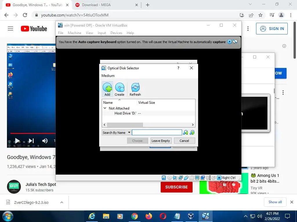Click network status icon in VirtualBox
The width and height of the screenshot is (297, 222).
point(180,178)
